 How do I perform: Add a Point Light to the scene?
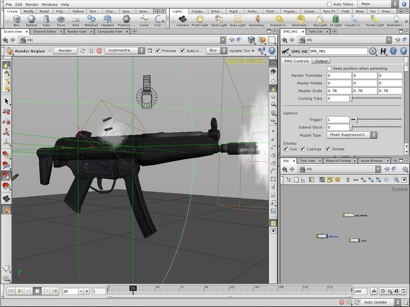coord(200,20)
